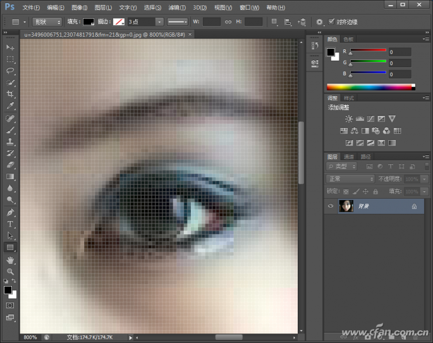Switch to the Swatches tab
The image size is (433, 343).
[348, 39]
